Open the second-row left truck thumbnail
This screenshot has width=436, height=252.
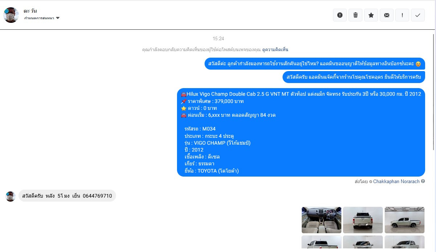321,242
